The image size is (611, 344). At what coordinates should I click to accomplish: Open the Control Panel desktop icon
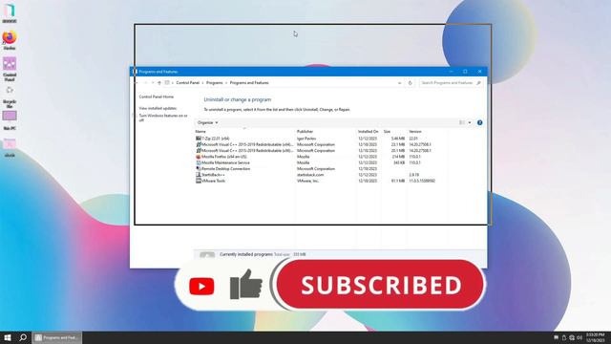pyautogui.click(x=10, y=69)
